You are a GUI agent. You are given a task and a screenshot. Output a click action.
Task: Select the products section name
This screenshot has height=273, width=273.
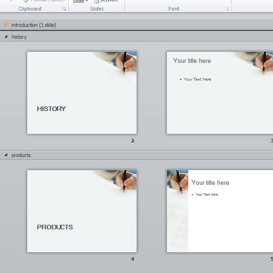tap(21, 155)
